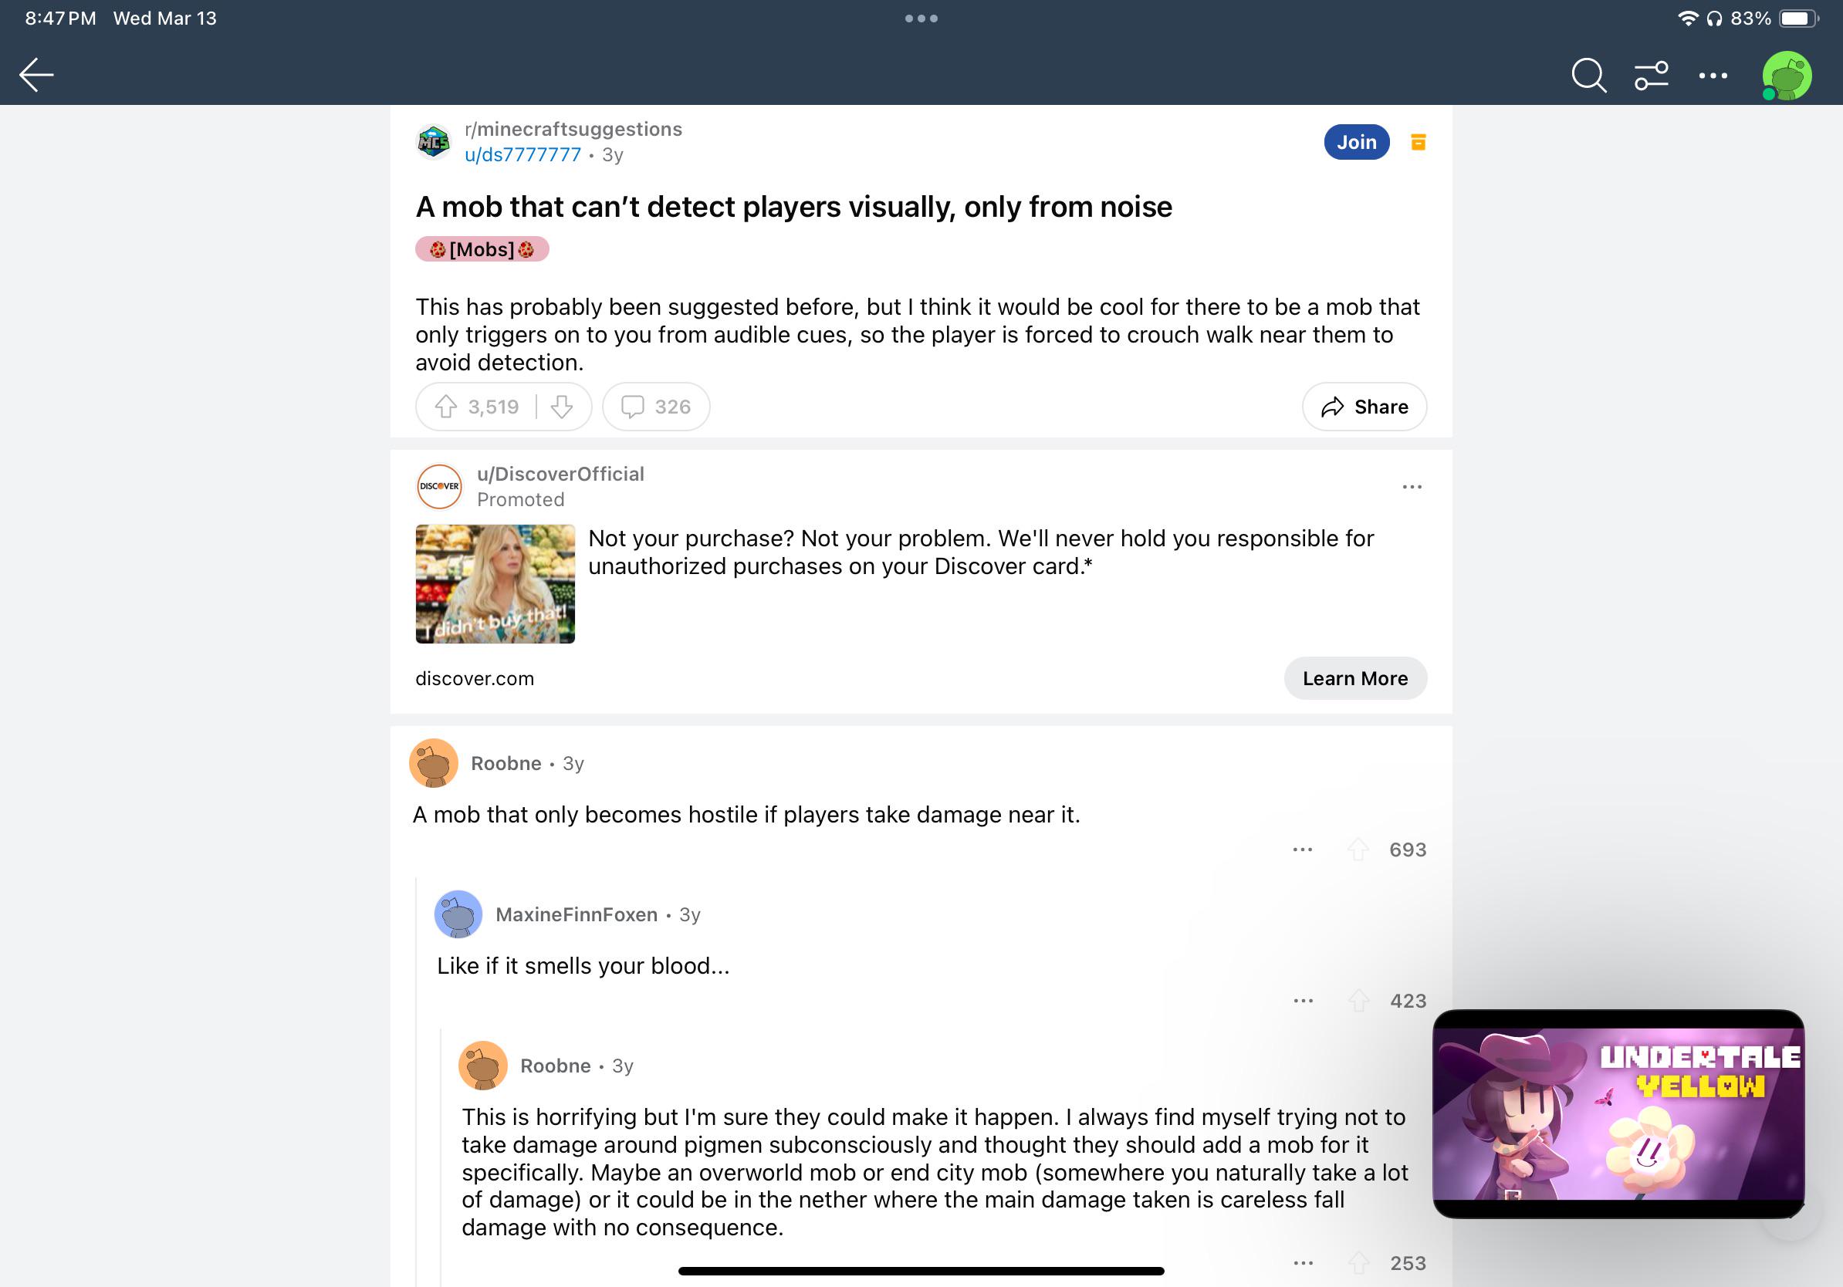Join the minecraftsuggestions community
Viewport: 1843px width, 1287px height.
(x=1356, y=142)
